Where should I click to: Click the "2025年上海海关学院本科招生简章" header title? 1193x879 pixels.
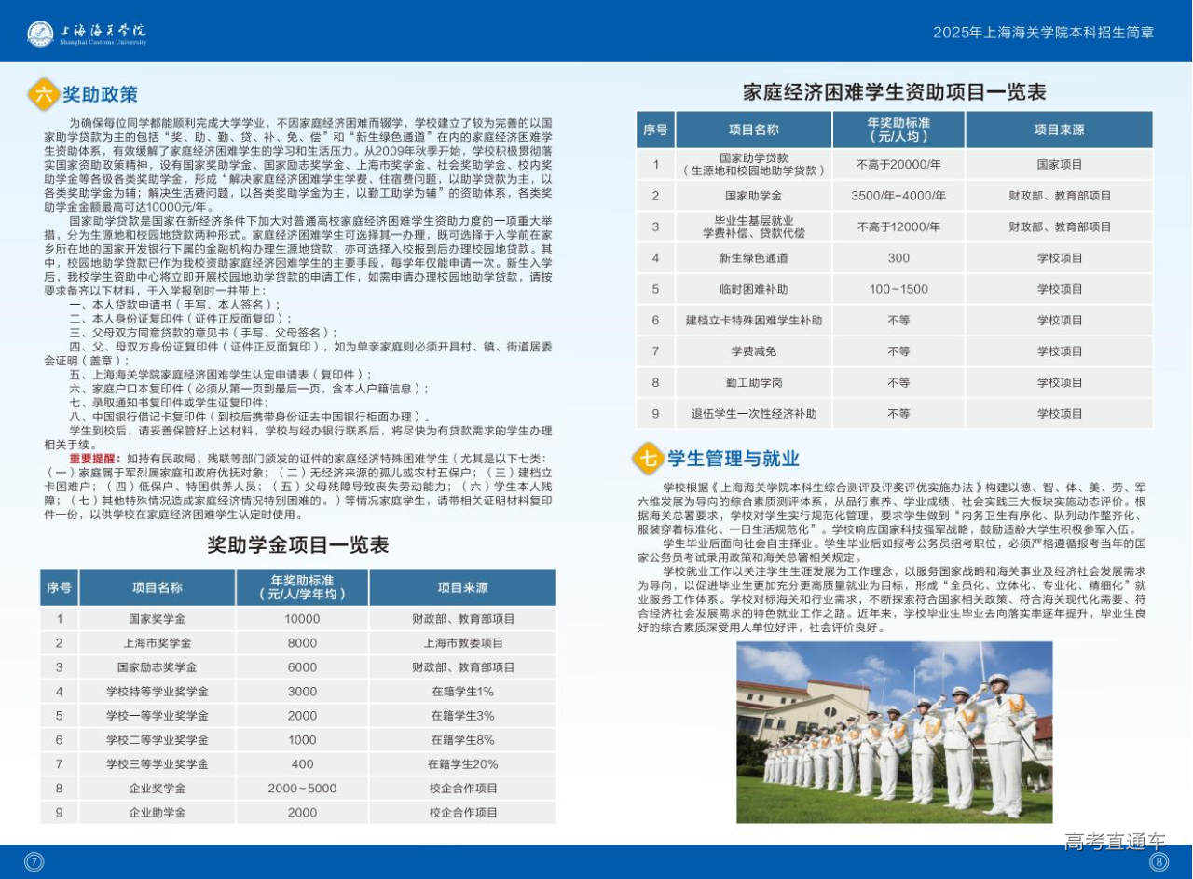point(1043,33)
